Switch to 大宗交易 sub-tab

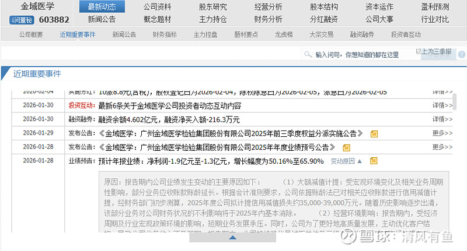[322, 34]
